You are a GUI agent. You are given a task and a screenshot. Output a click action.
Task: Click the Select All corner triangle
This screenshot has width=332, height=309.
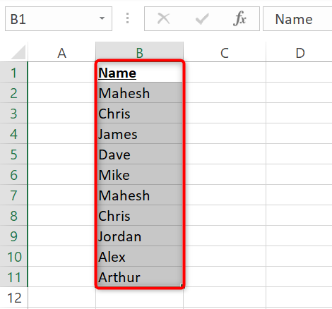tap(18, 52)
